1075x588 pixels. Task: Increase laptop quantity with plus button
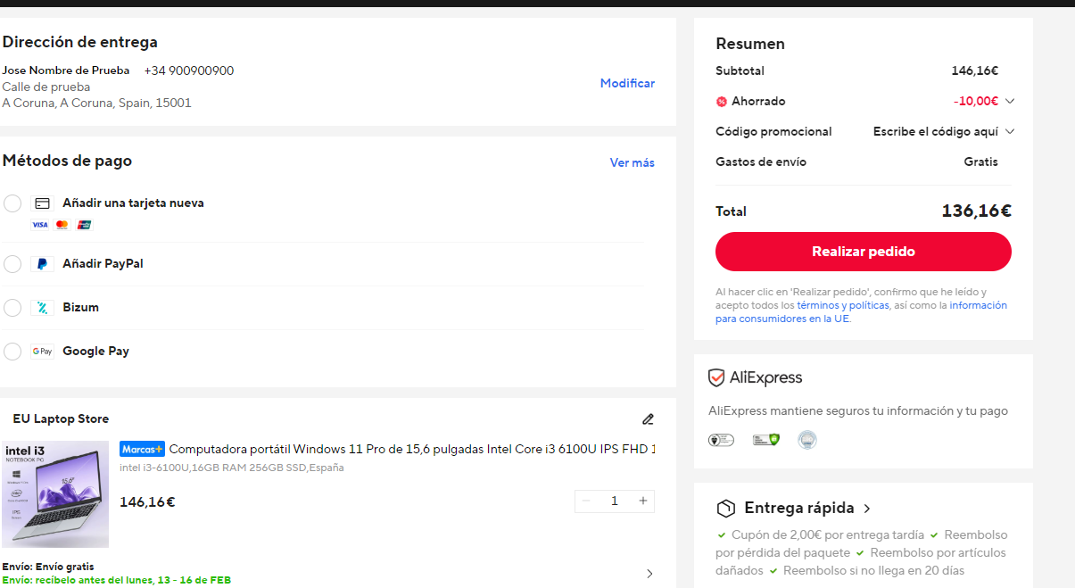[x=642, y=501]
